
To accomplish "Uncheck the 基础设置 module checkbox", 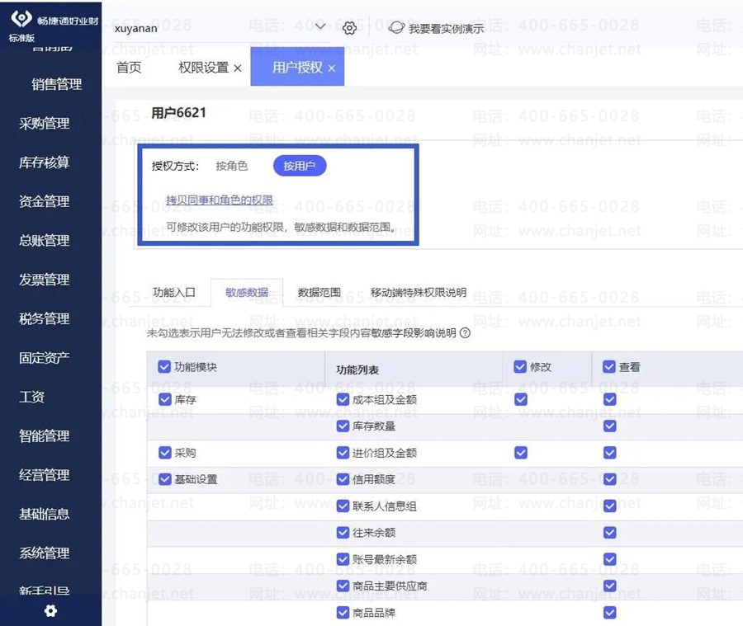I will [165, 479].
